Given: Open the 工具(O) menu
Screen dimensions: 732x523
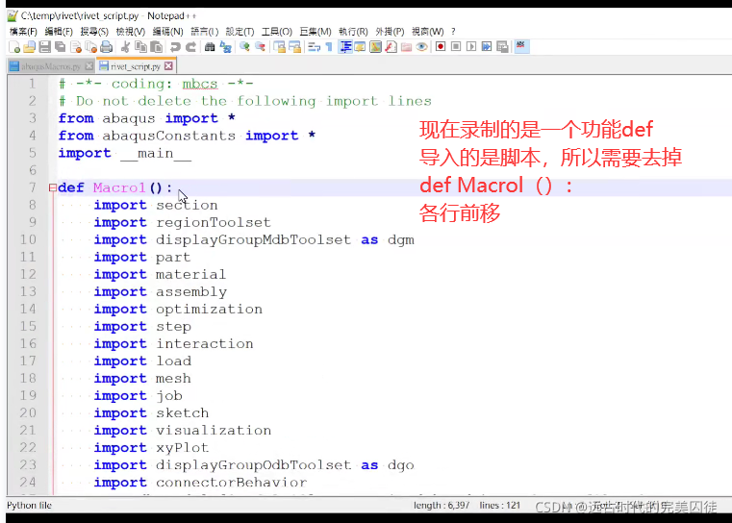Looking at the screenshot, I should pos(276,32).
